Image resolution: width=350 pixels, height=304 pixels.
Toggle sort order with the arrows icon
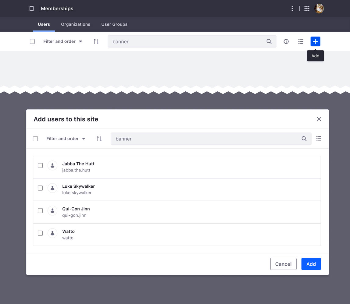pyautogui.click(x=96, y=41)
